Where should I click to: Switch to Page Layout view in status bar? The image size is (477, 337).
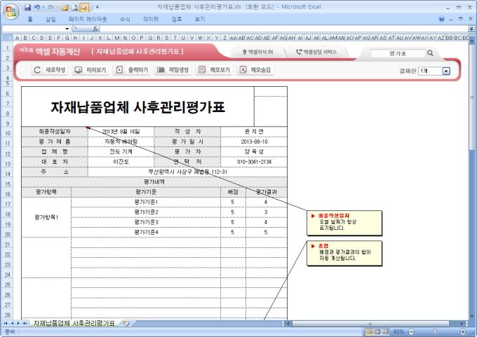point(377,331)
